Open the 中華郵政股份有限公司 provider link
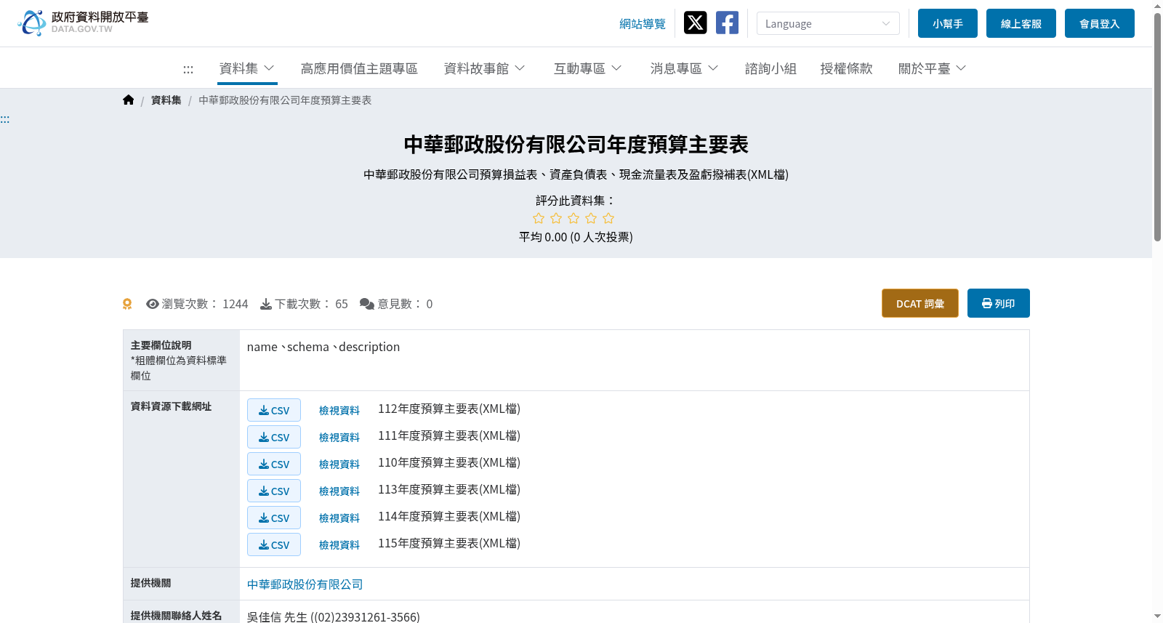Screen dimensions: 1163x623 pyautogui.click(x=305, y=584)
